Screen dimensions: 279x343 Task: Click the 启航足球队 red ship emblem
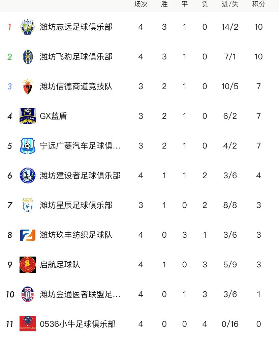coord(28,265)
